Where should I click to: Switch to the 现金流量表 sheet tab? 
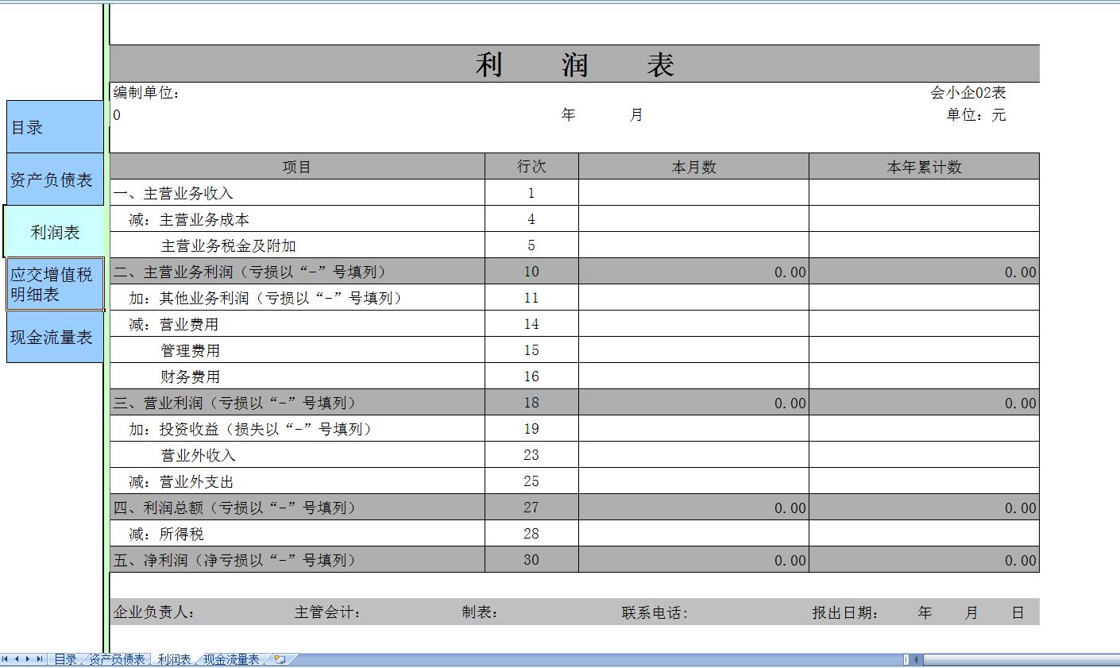[x=231, y=658]
